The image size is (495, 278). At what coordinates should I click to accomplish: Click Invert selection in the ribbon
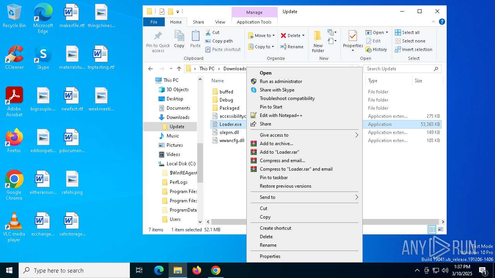[413, 49]
